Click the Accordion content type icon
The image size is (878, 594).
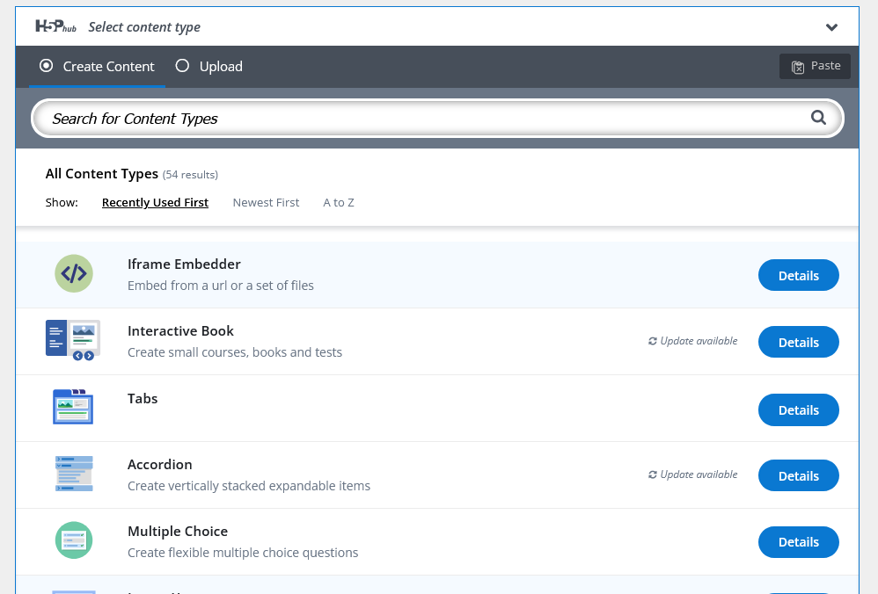74,474
